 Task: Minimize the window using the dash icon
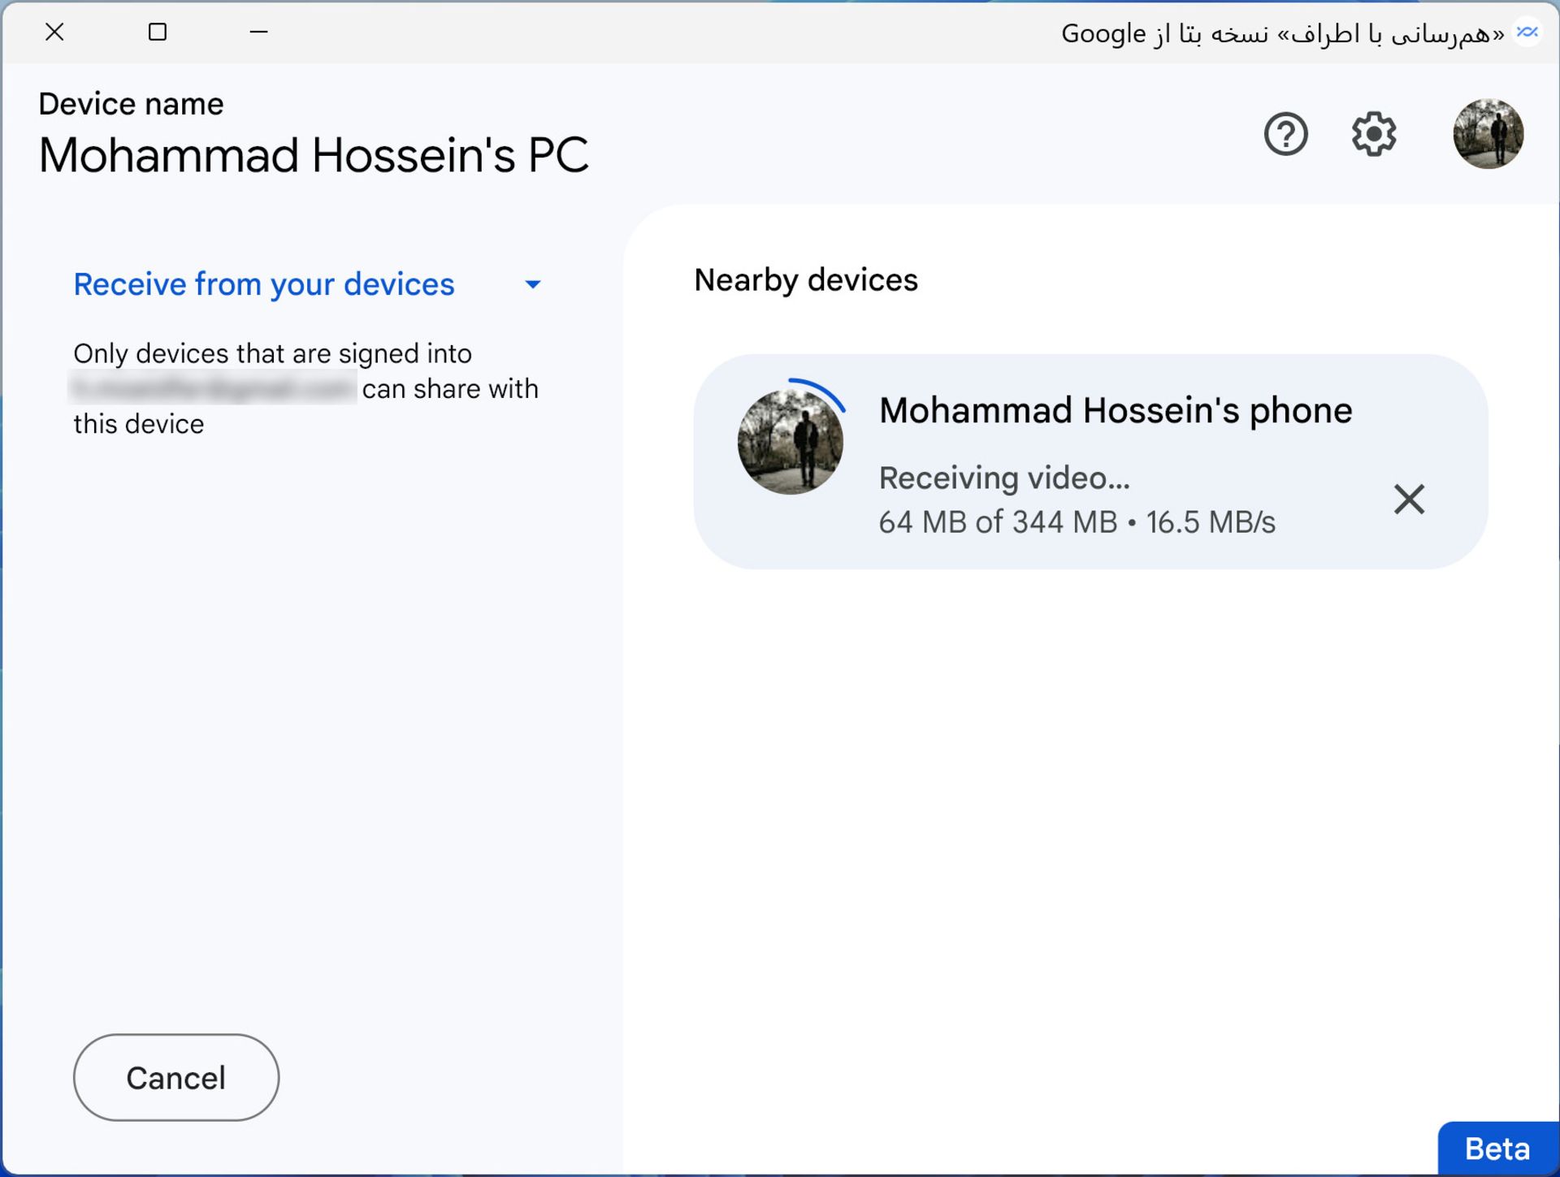(x=258, y=32)
